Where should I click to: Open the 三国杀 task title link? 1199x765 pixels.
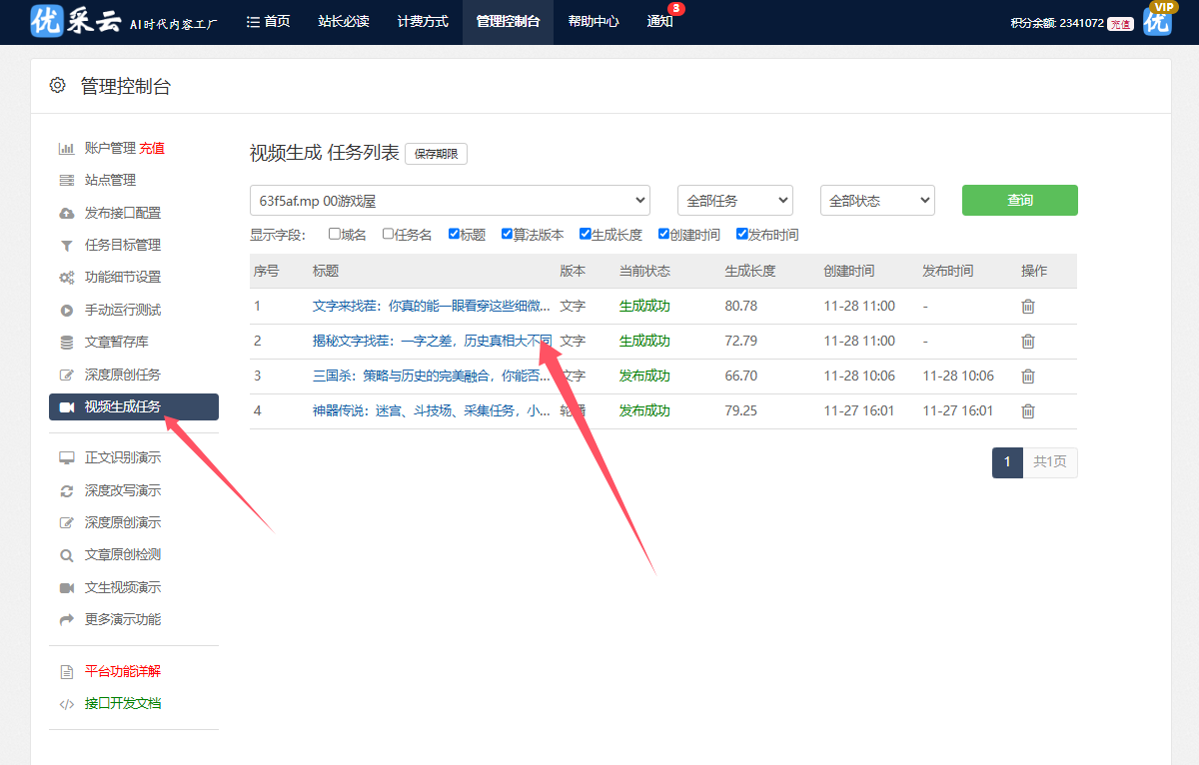[x=431, y=377]
